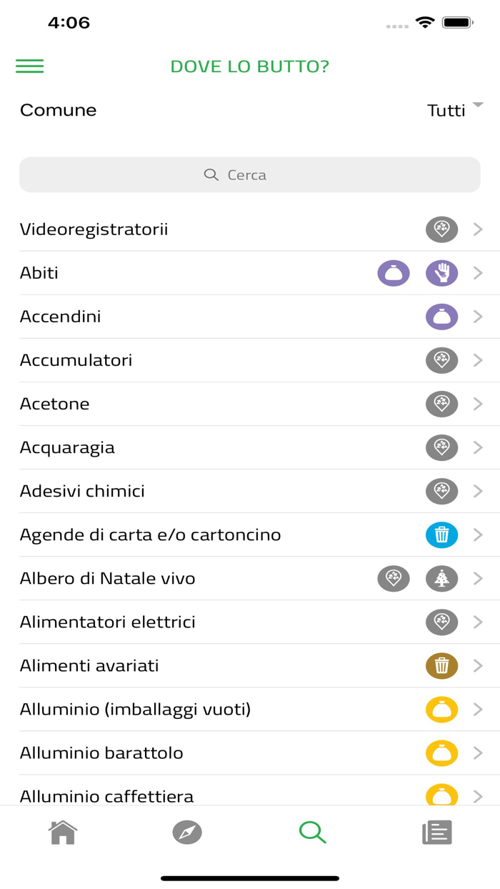Open the navigation menu with the hamburger icon
This screenshot has width=500, height=889.
tap(29, 66)
